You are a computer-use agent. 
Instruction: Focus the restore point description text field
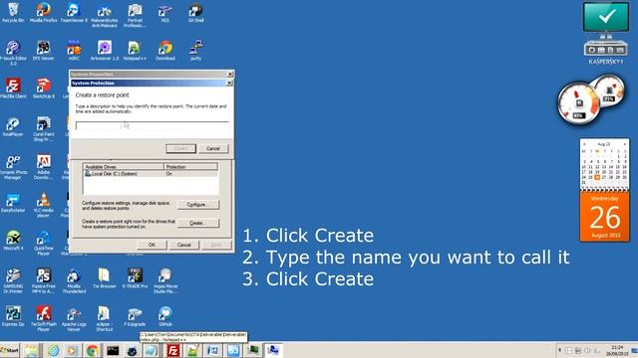click(x=153, y=126)
